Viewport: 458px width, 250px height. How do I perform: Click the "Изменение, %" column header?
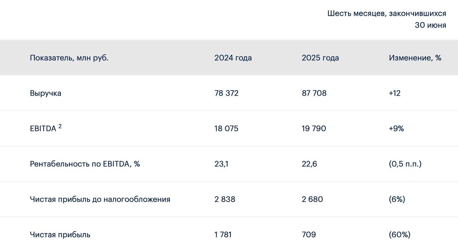415,58
